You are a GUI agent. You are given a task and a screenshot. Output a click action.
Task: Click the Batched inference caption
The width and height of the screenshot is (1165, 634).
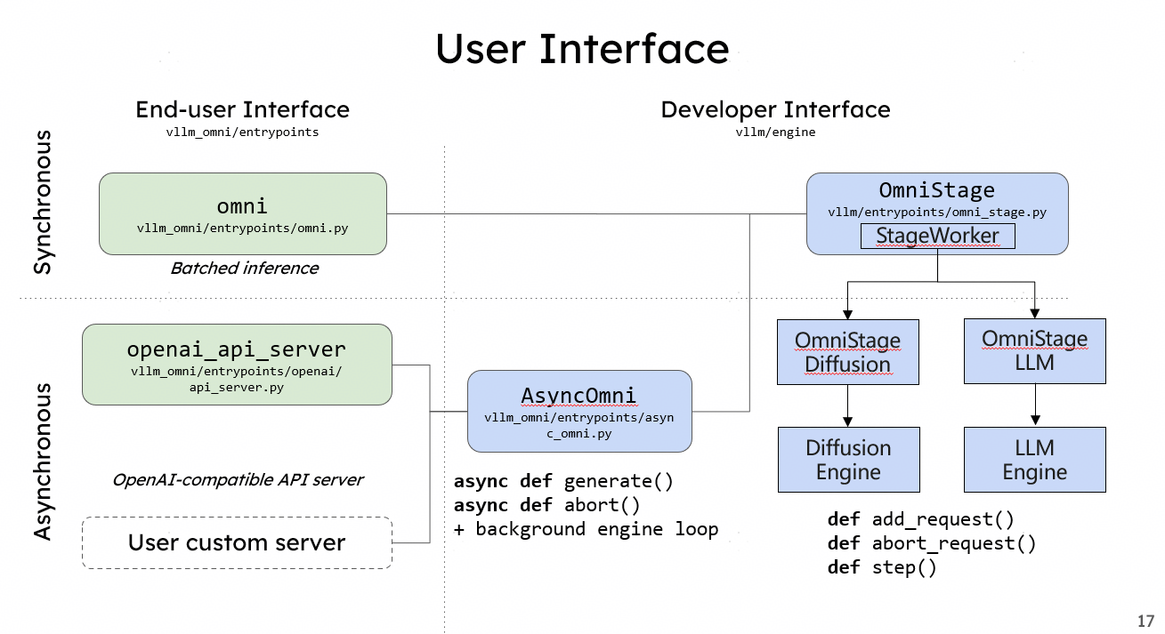pos(244,268)
